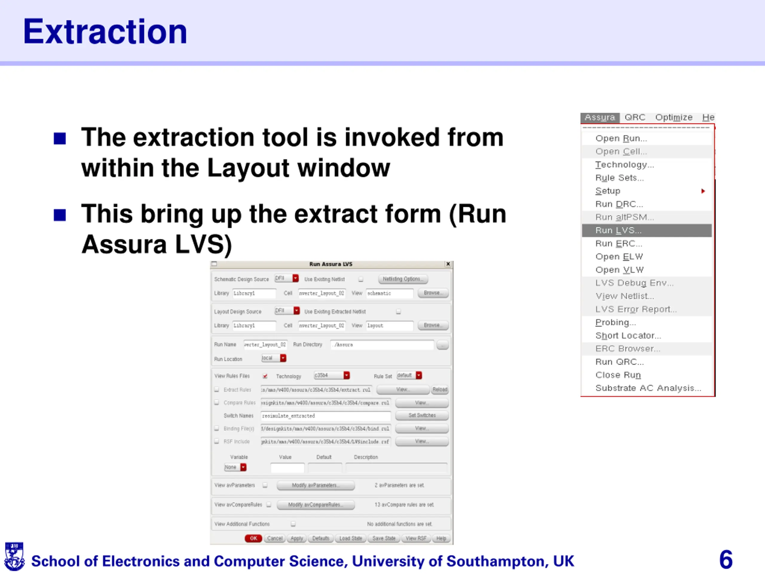
Task: Choose Run ERC... from the menu
Action: click(x=647, y=244)
